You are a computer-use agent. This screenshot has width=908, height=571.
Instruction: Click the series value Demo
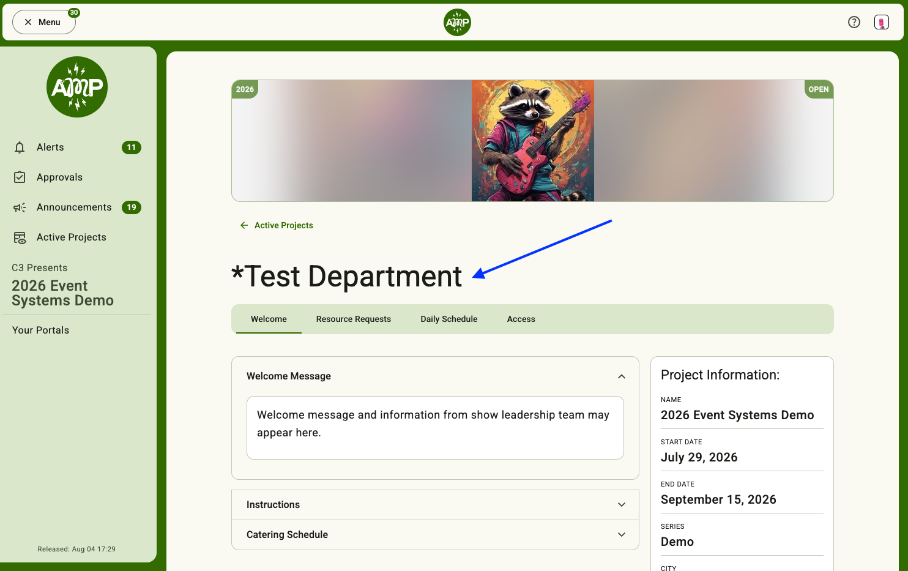click(x=677, y=542)
